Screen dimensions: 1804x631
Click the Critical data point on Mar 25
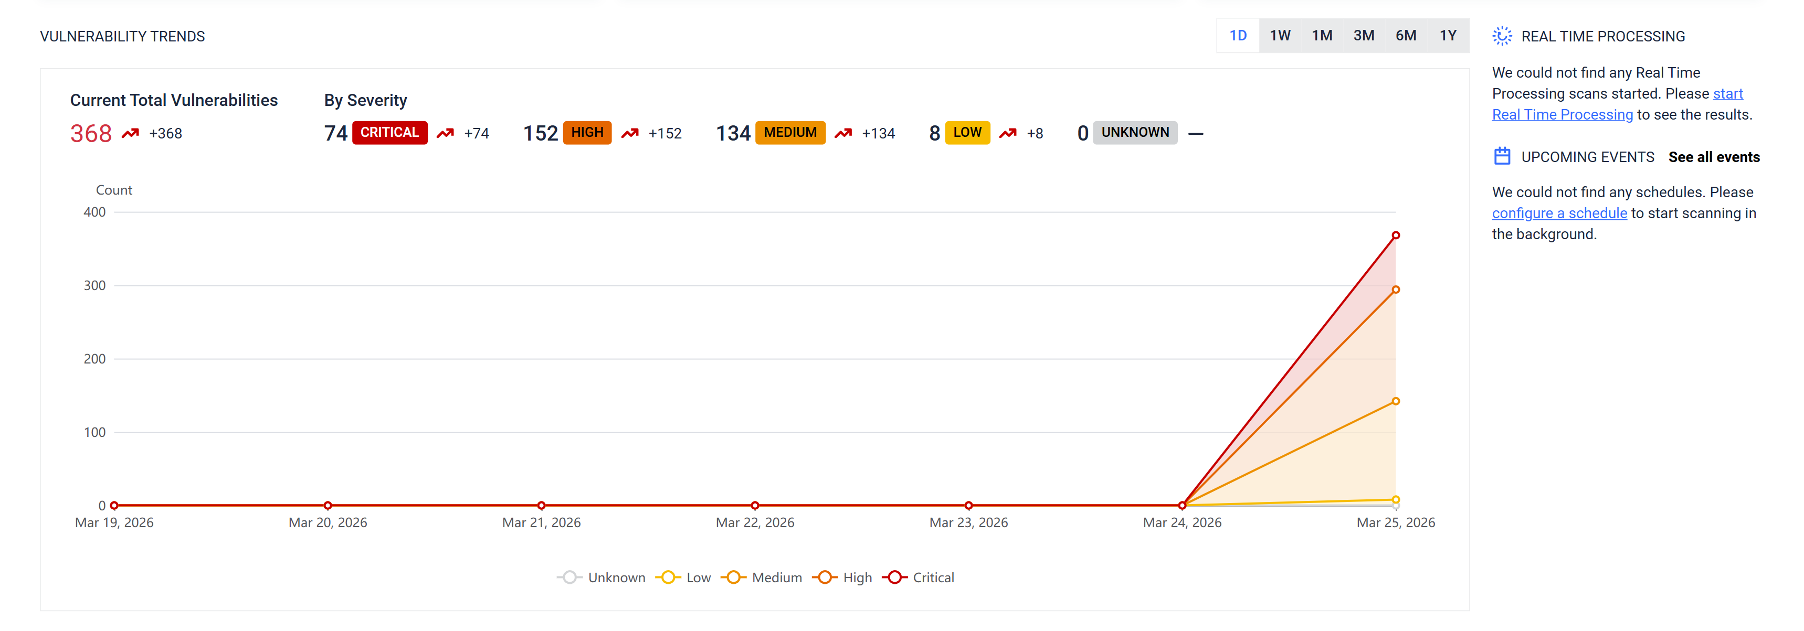(1395, 236)
